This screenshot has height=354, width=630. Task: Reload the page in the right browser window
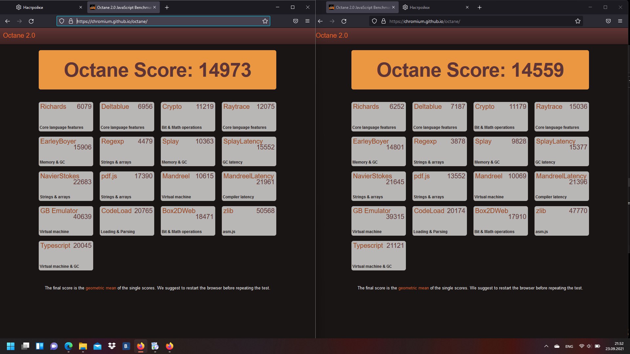344,21
